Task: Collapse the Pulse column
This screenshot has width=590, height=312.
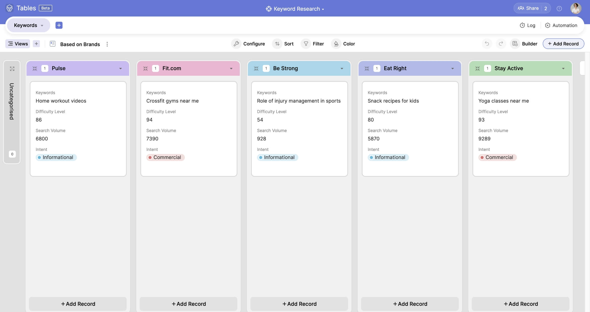Action: [x=35, y=68]
